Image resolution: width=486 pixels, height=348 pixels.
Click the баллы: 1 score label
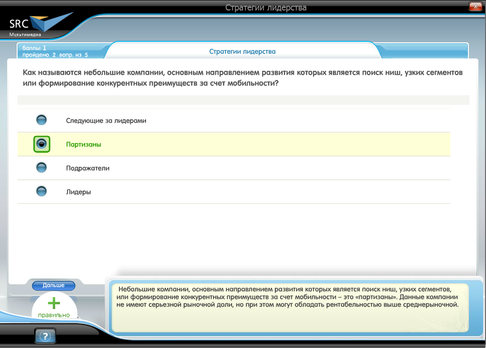click(x=34, y=48)
